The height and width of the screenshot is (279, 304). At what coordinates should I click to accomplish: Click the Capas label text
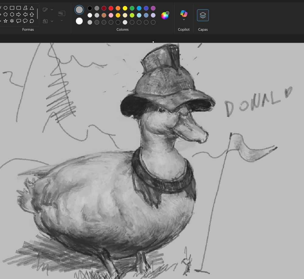(203, 30)
